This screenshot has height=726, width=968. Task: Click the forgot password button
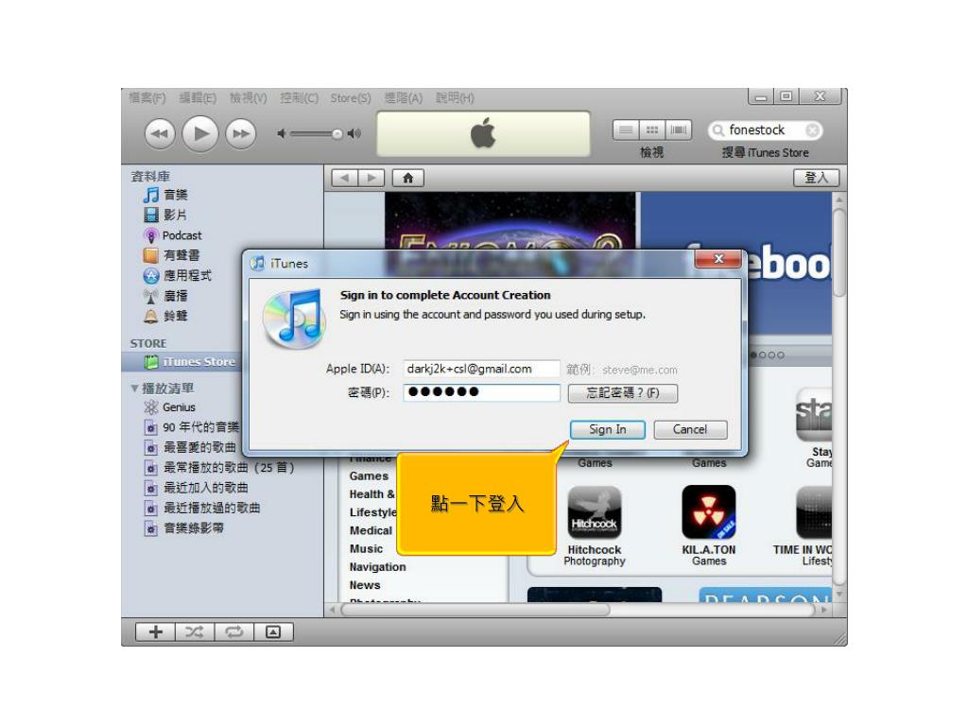(623, 393)
